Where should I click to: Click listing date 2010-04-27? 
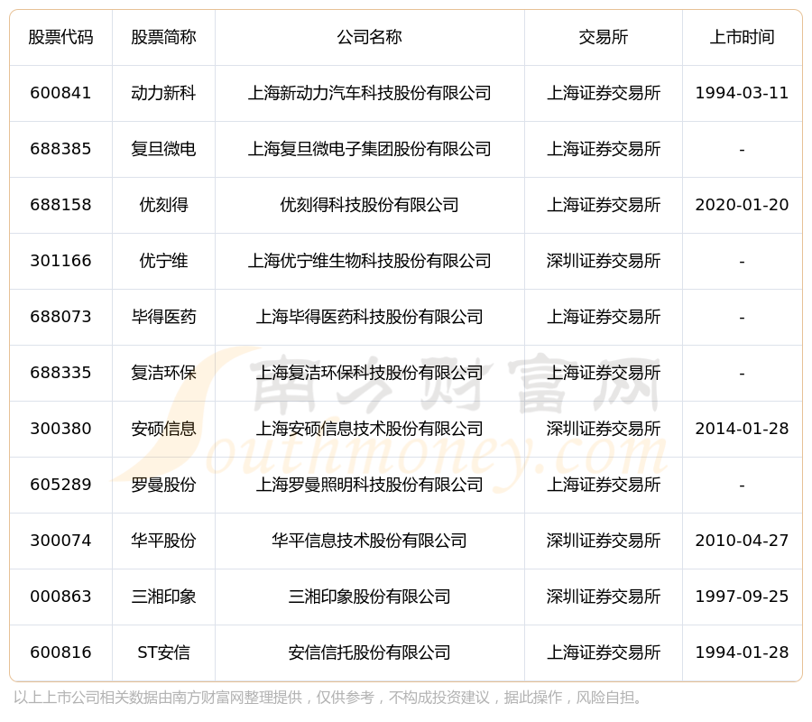pyautogui.click(x=743, y=541)
